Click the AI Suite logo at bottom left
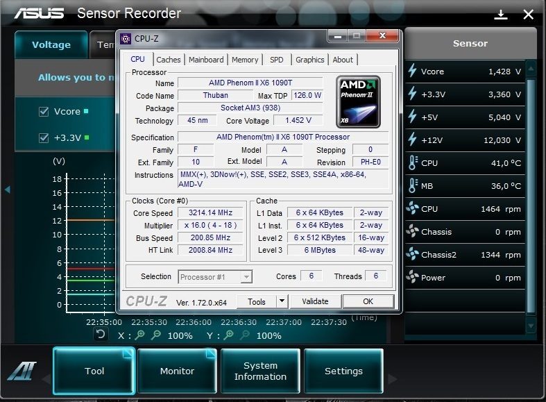This screenshot has height=402, width=546. (22, 371)
